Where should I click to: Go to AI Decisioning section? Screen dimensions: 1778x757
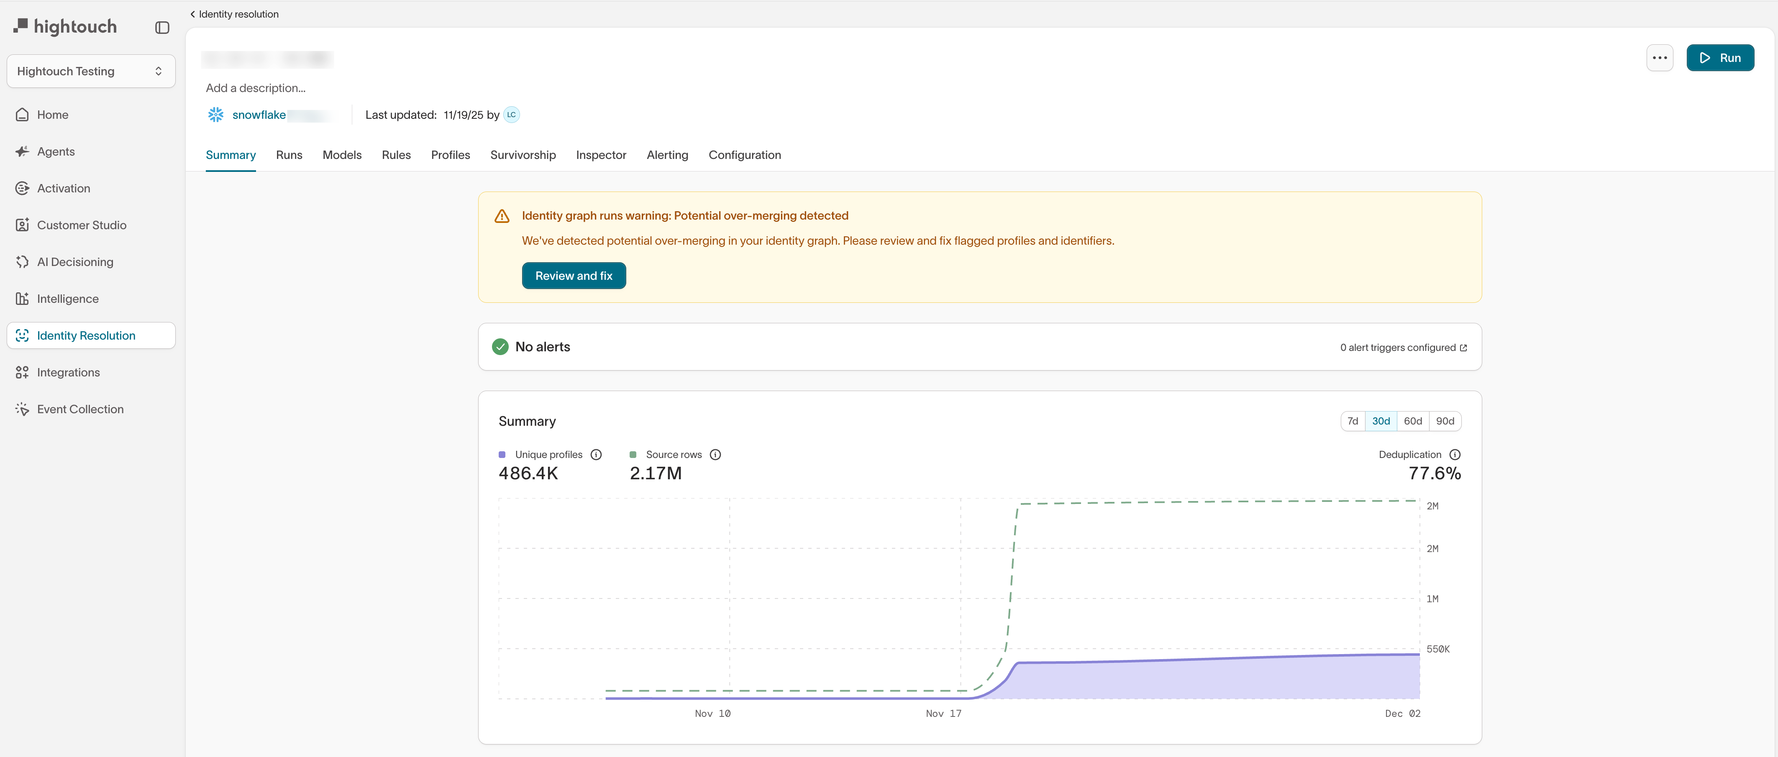tap(74, 262)
